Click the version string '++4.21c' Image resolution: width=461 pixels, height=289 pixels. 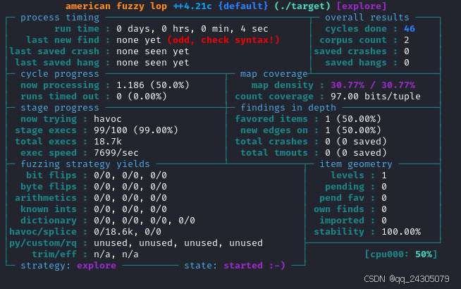coord(192,6)
